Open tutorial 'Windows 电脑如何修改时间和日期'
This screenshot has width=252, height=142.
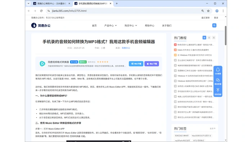(x=195, y=81)
